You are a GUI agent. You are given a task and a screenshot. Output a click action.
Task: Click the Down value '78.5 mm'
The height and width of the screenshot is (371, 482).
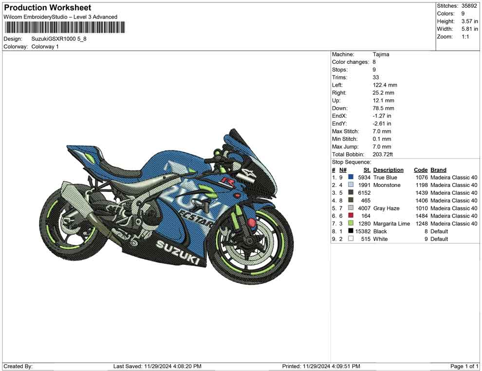[383, 108]
